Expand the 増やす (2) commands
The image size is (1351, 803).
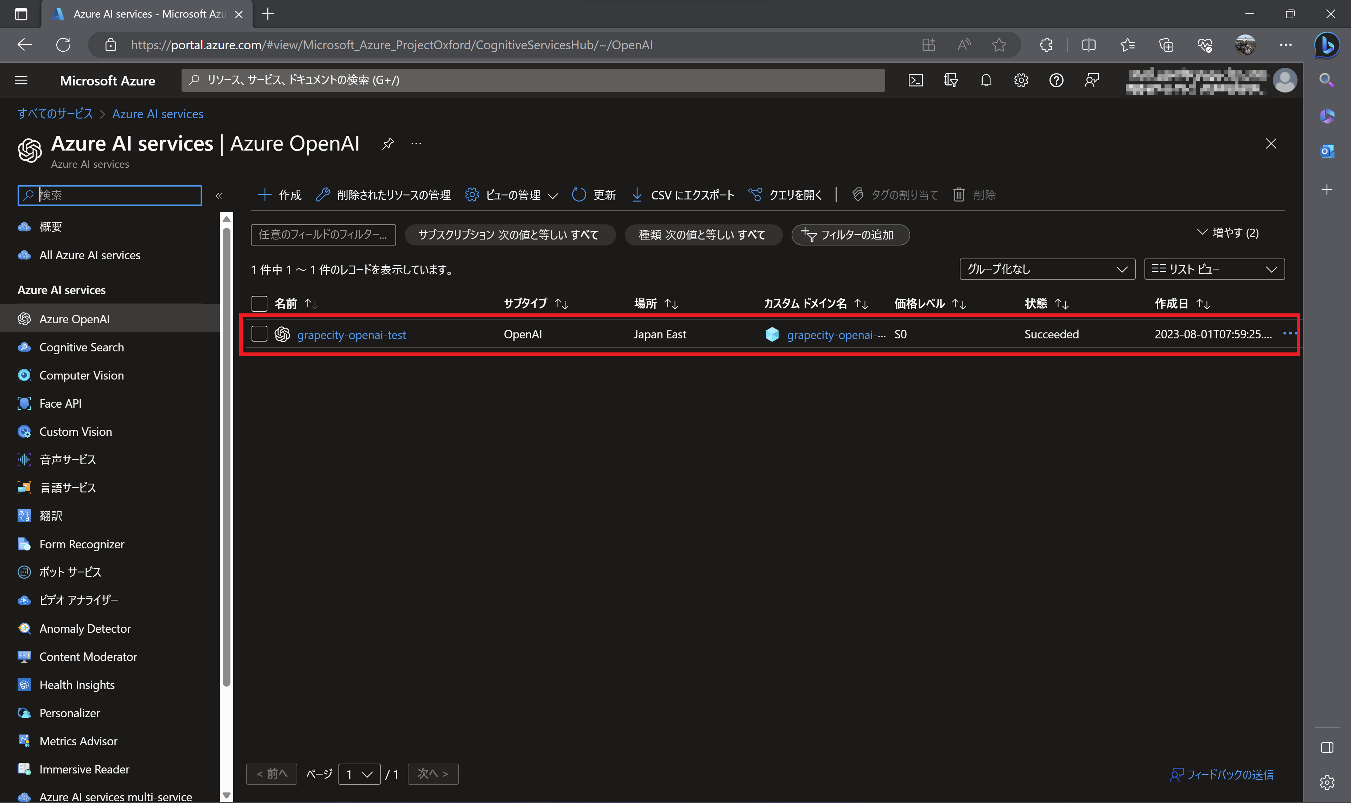click(x=1228, y=233)
